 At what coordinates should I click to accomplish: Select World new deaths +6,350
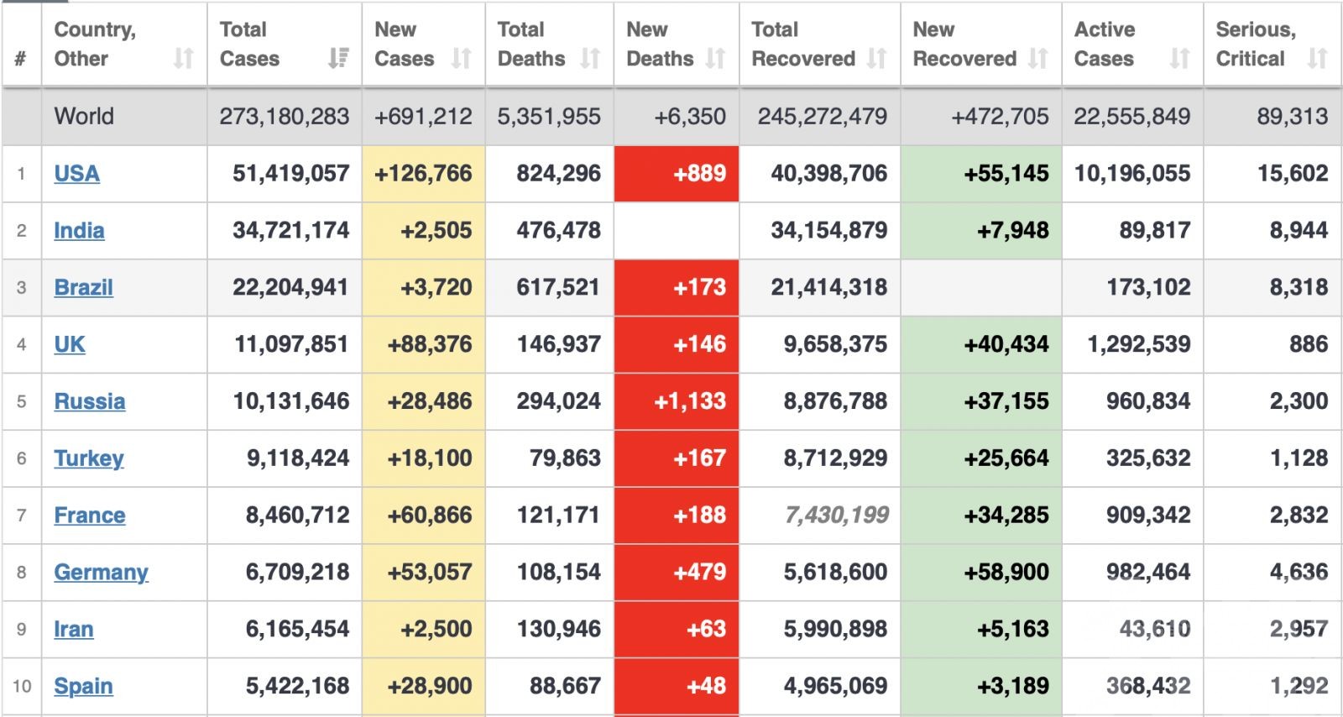pos(690,116)
